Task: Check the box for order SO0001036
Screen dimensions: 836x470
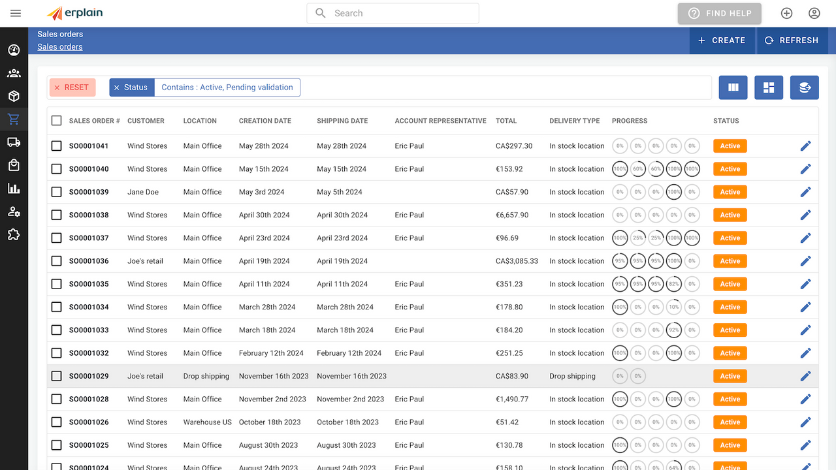Action: (57, 261)
